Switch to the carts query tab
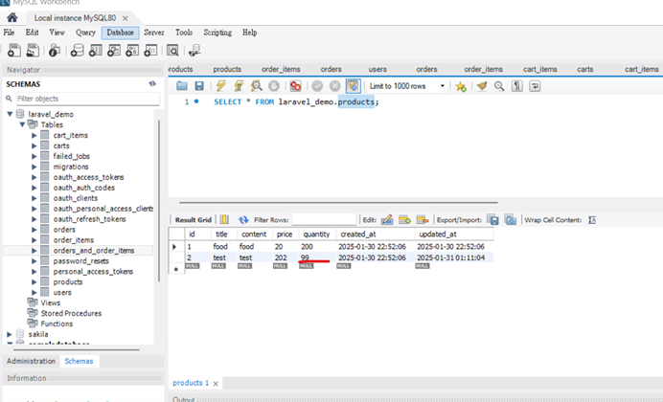 point(584,69)
